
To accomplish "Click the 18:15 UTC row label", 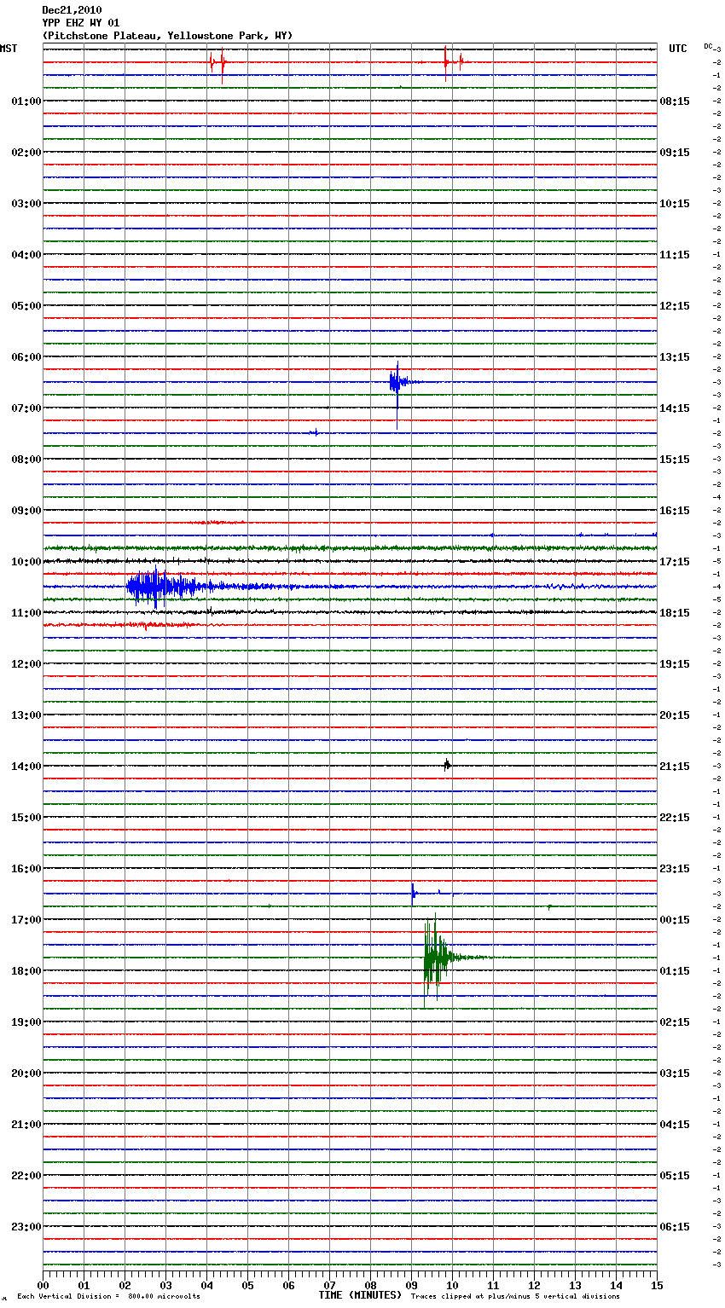I will (675, 613).
